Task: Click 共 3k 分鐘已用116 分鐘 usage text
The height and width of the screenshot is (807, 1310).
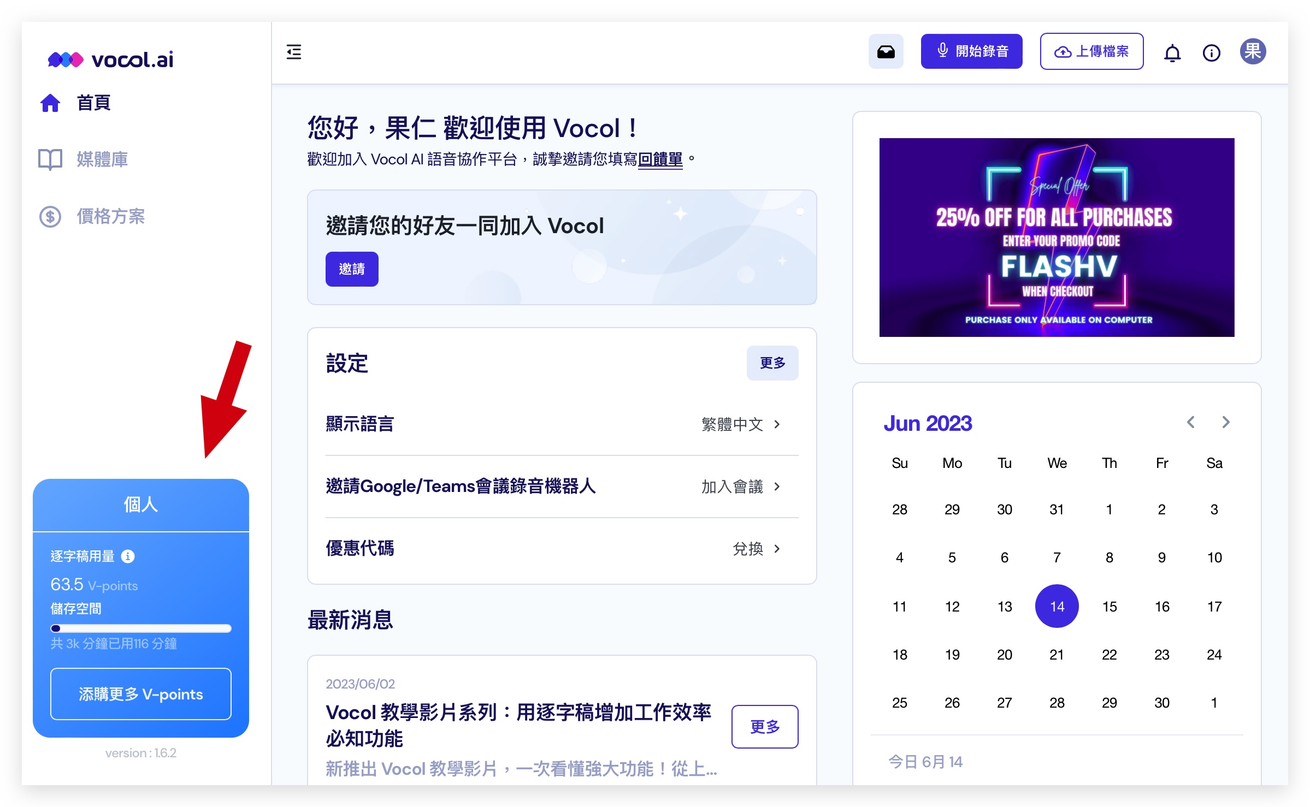Action: coord(114,644)
